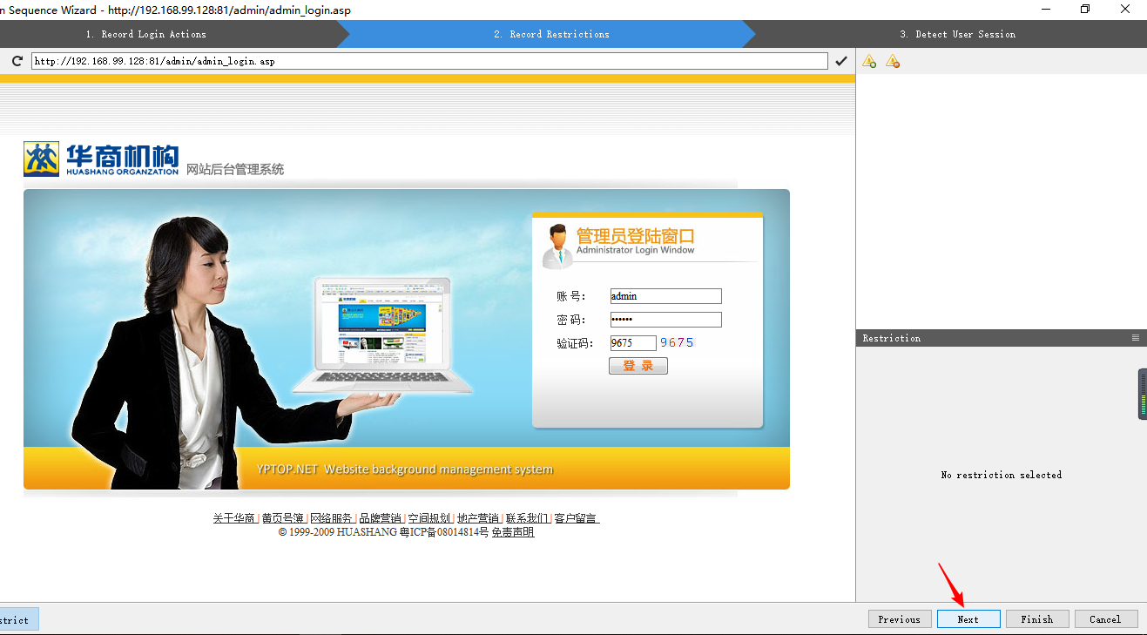Viewport: 1147px width, 635px height.
Task: Click the page reload icon beside the URL
Action: coord(16,60)
